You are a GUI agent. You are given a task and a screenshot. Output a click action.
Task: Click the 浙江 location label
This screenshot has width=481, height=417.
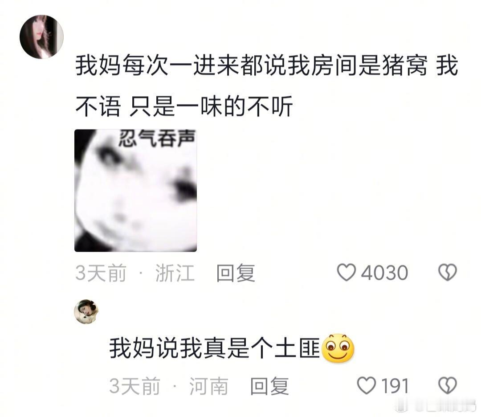(x=175, y=273)
